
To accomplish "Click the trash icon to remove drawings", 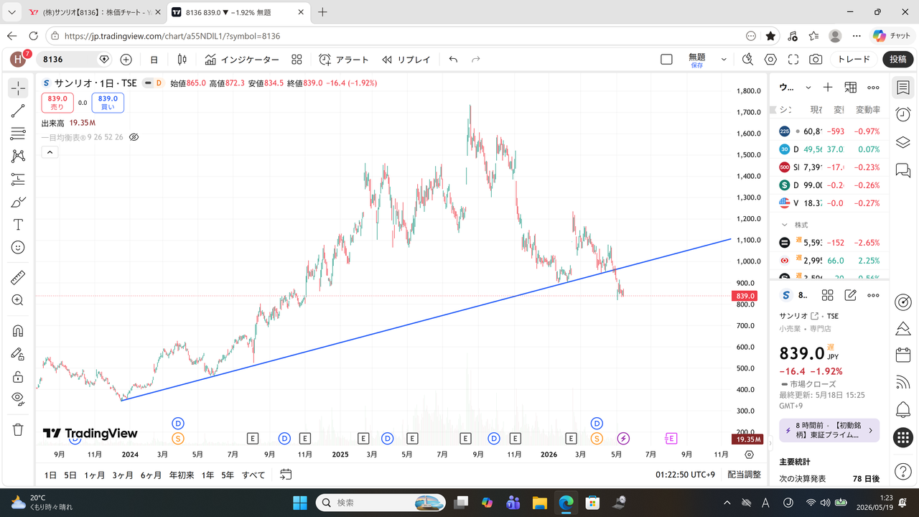I will [x=18, y=429].
